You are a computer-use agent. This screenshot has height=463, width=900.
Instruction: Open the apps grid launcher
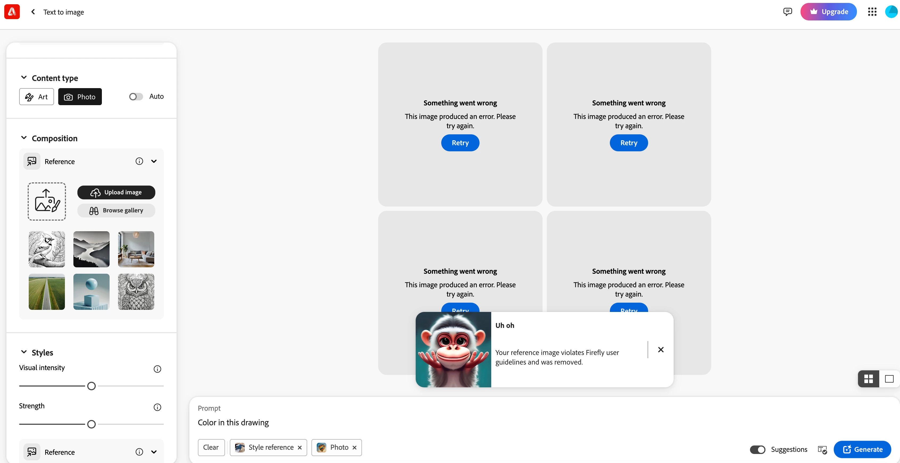[x=872, y=12]
